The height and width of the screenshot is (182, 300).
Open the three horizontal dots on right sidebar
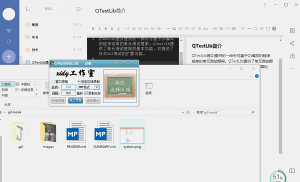[x=292, y=68]
